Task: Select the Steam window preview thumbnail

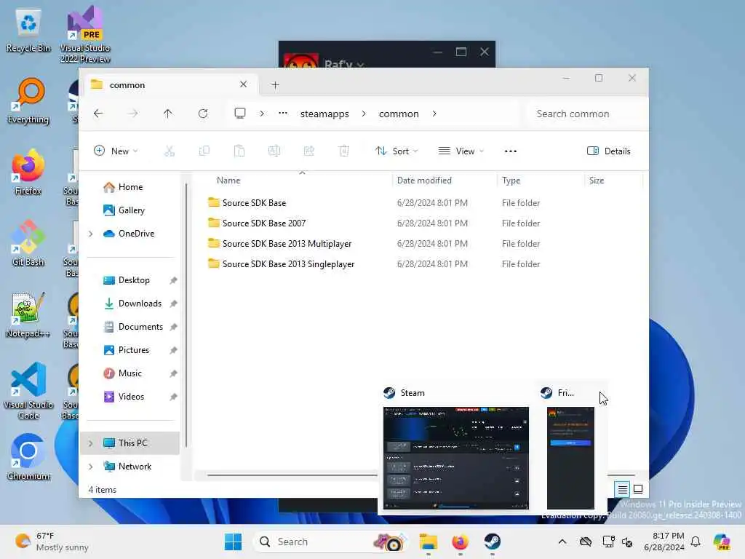Action: tap(455, 458)
